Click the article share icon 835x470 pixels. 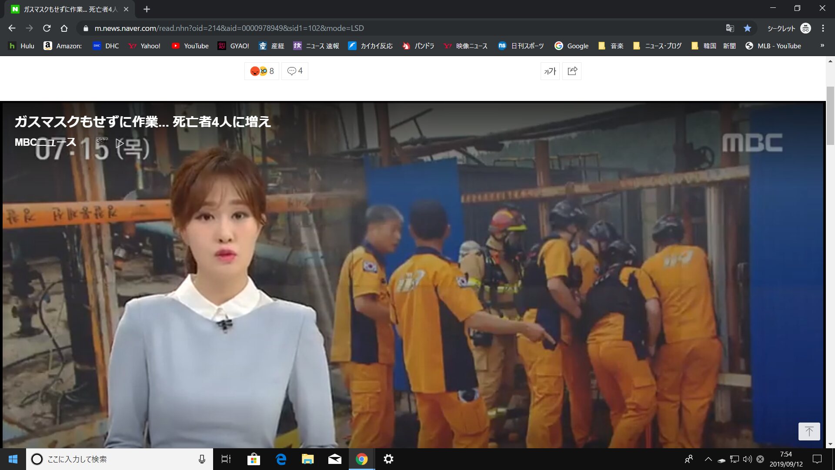tap(572, 71)
